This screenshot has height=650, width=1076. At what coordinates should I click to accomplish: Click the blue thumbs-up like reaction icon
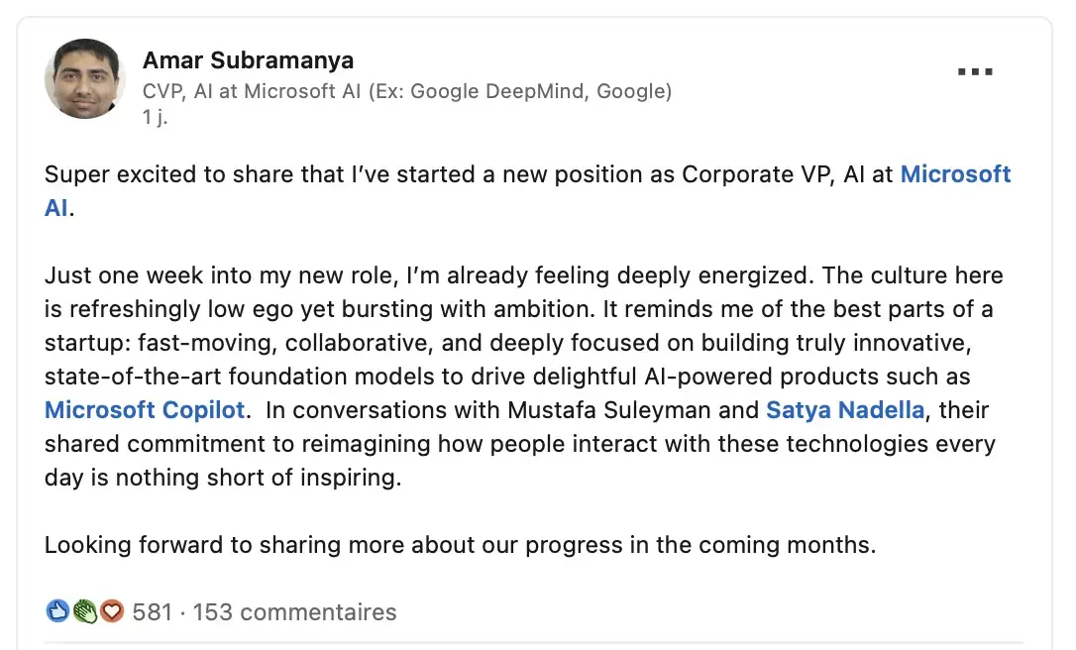pyautogui.click(x=57, y=612)
